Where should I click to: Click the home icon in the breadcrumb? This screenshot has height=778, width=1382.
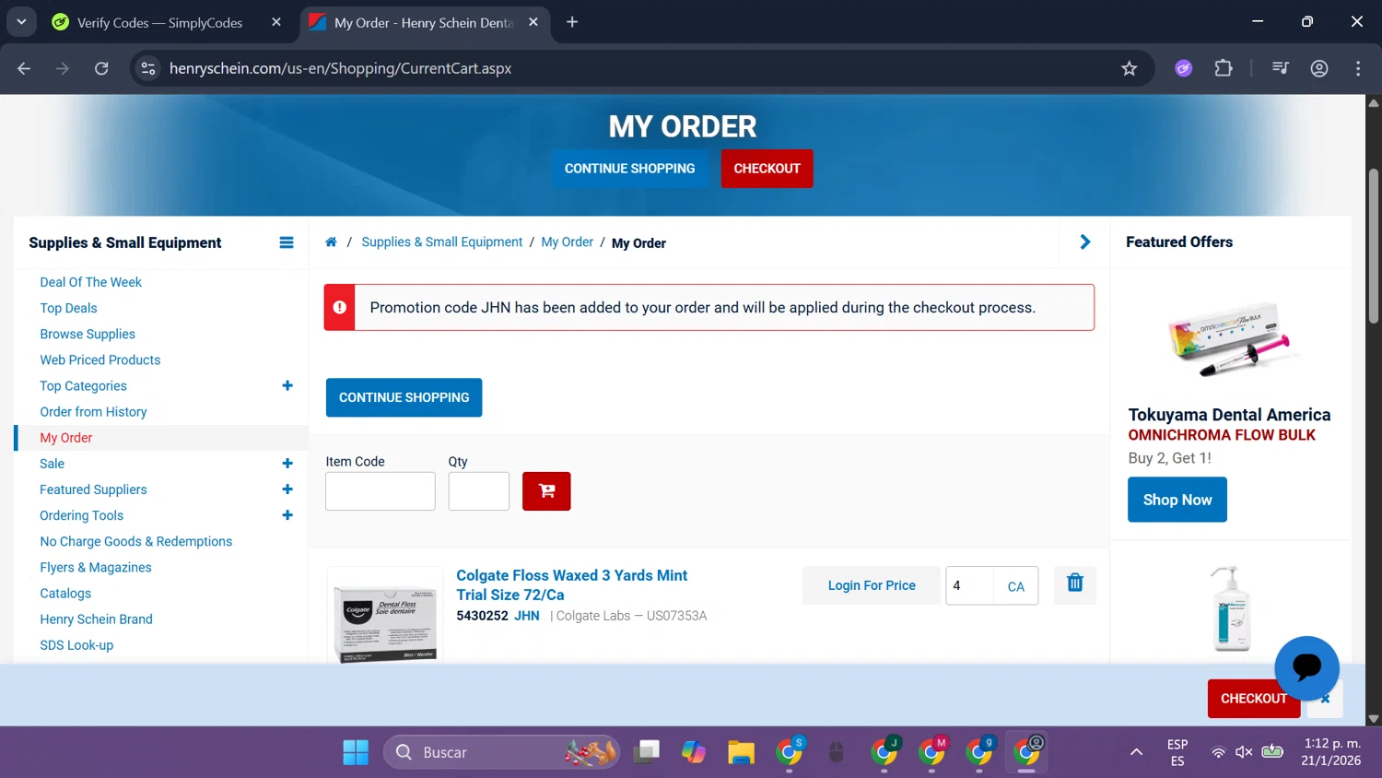[331, 242]
